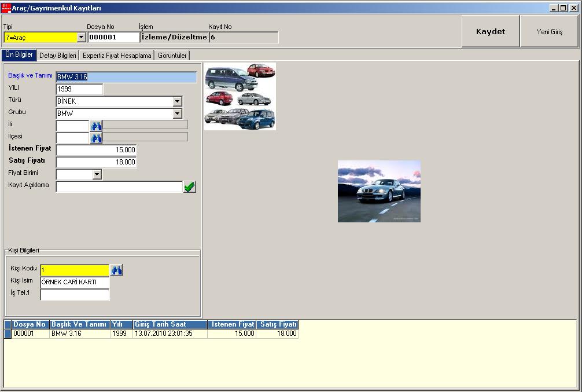Go to the Görüntüler tab
The height and width of the screenshot is (392, 582).
point(172,56)
